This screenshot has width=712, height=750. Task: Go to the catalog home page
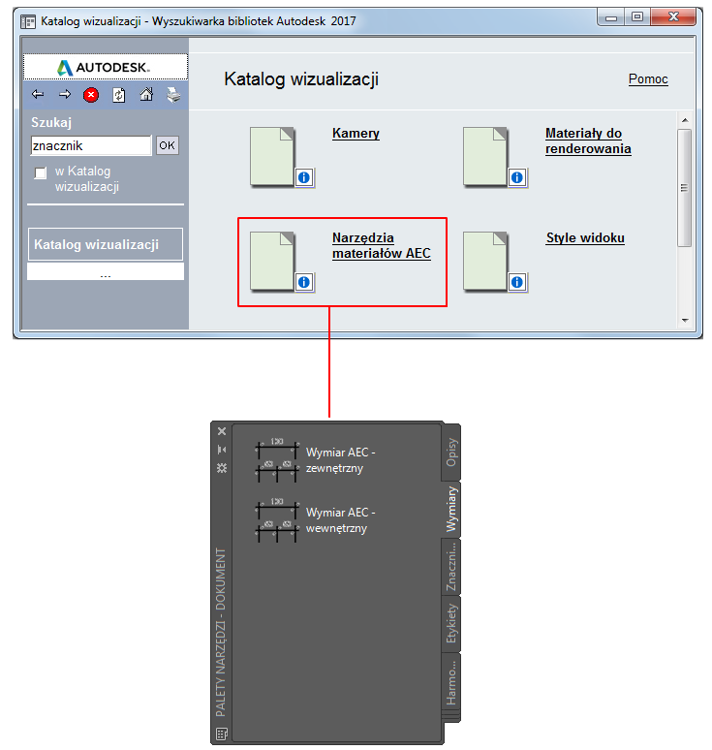(146, 95)
